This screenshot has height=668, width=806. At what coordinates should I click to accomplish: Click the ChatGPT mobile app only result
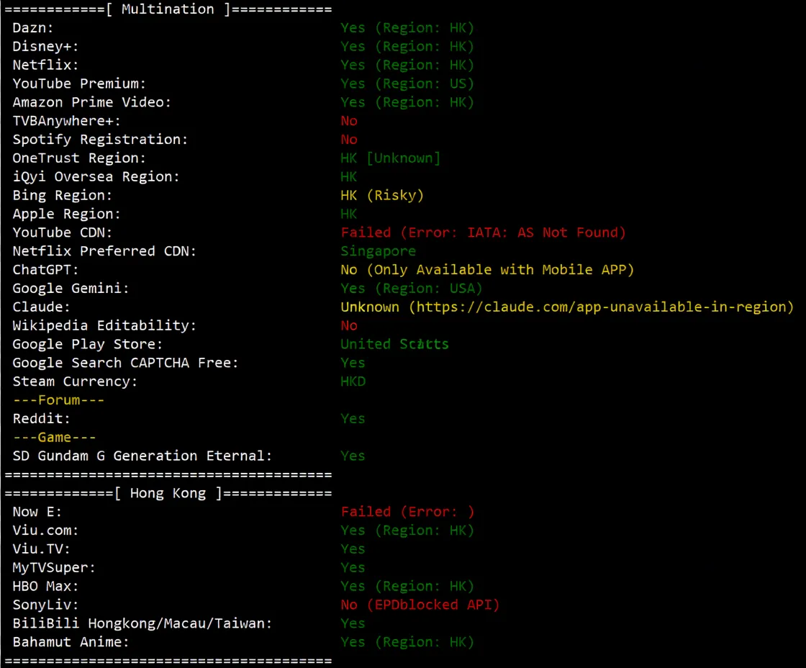pyautogui.click(x=487, y=270)
